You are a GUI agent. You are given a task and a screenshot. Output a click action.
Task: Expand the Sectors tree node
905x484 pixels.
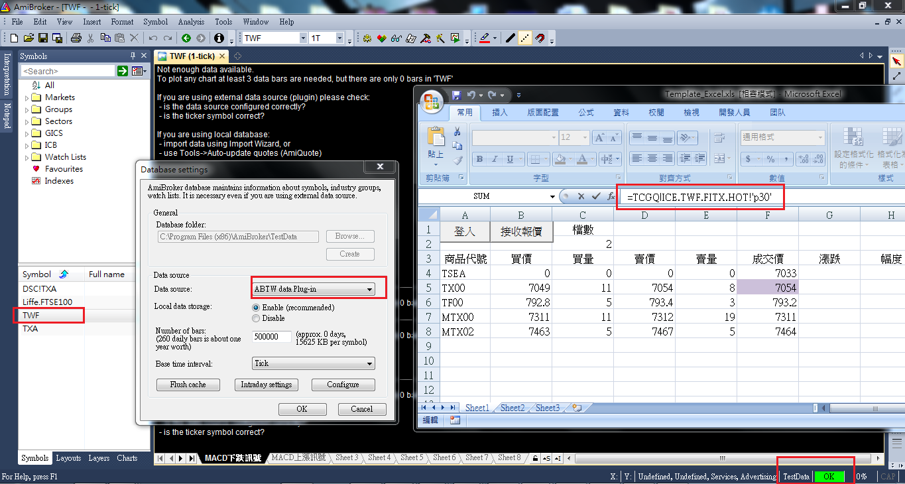click(27, 122)
